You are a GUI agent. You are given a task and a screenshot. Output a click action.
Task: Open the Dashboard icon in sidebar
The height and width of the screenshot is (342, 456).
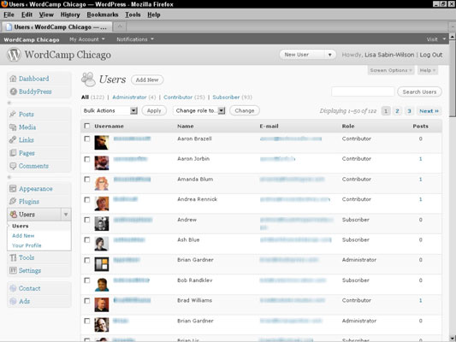click(13, 79)
